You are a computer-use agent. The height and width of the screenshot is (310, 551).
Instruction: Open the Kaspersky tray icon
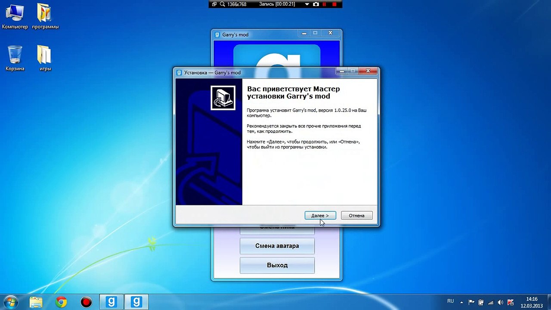click(511, 302)
